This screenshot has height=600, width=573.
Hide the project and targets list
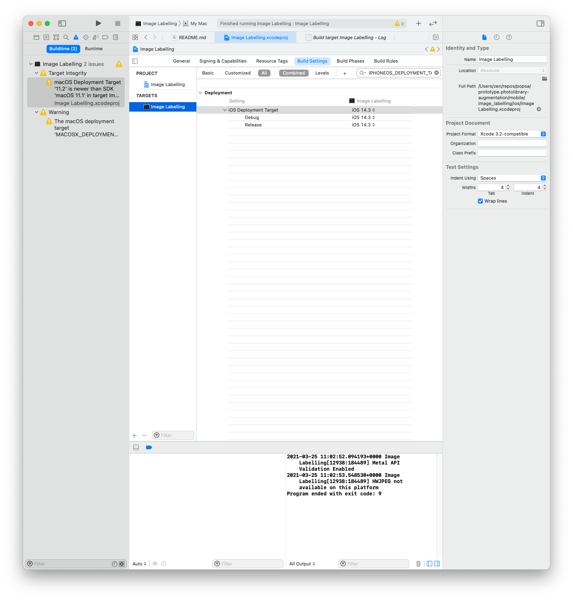click(x=135, y=61)
